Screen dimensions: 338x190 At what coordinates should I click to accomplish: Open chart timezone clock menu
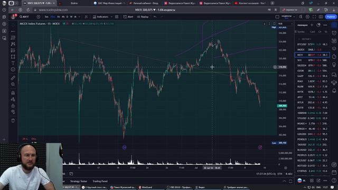click(266, 174)
